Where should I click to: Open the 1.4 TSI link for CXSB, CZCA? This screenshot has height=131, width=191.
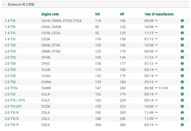point(10,33)
